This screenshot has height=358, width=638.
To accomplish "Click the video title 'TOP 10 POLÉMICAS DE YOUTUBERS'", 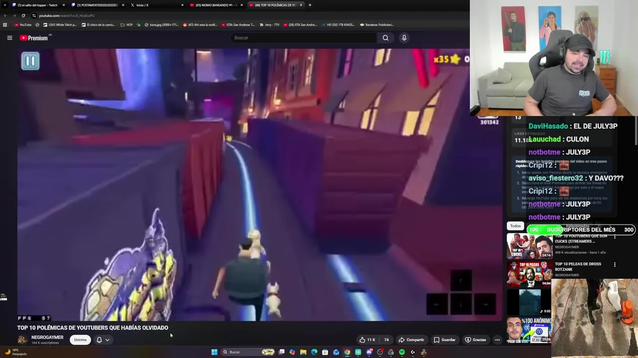I will [x=93, y=328].
